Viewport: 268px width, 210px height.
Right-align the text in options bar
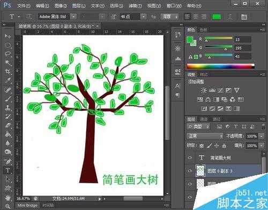204,17
